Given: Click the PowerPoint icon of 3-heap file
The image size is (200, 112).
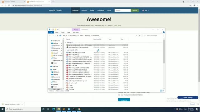Looking at the screenshot, I should 67,85.
